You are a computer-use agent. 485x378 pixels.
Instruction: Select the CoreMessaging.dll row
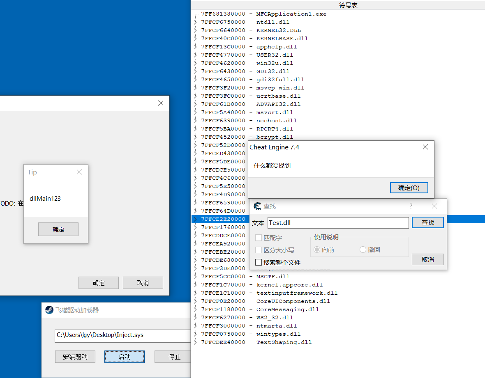pyautogui.click(x=260, y=309)
